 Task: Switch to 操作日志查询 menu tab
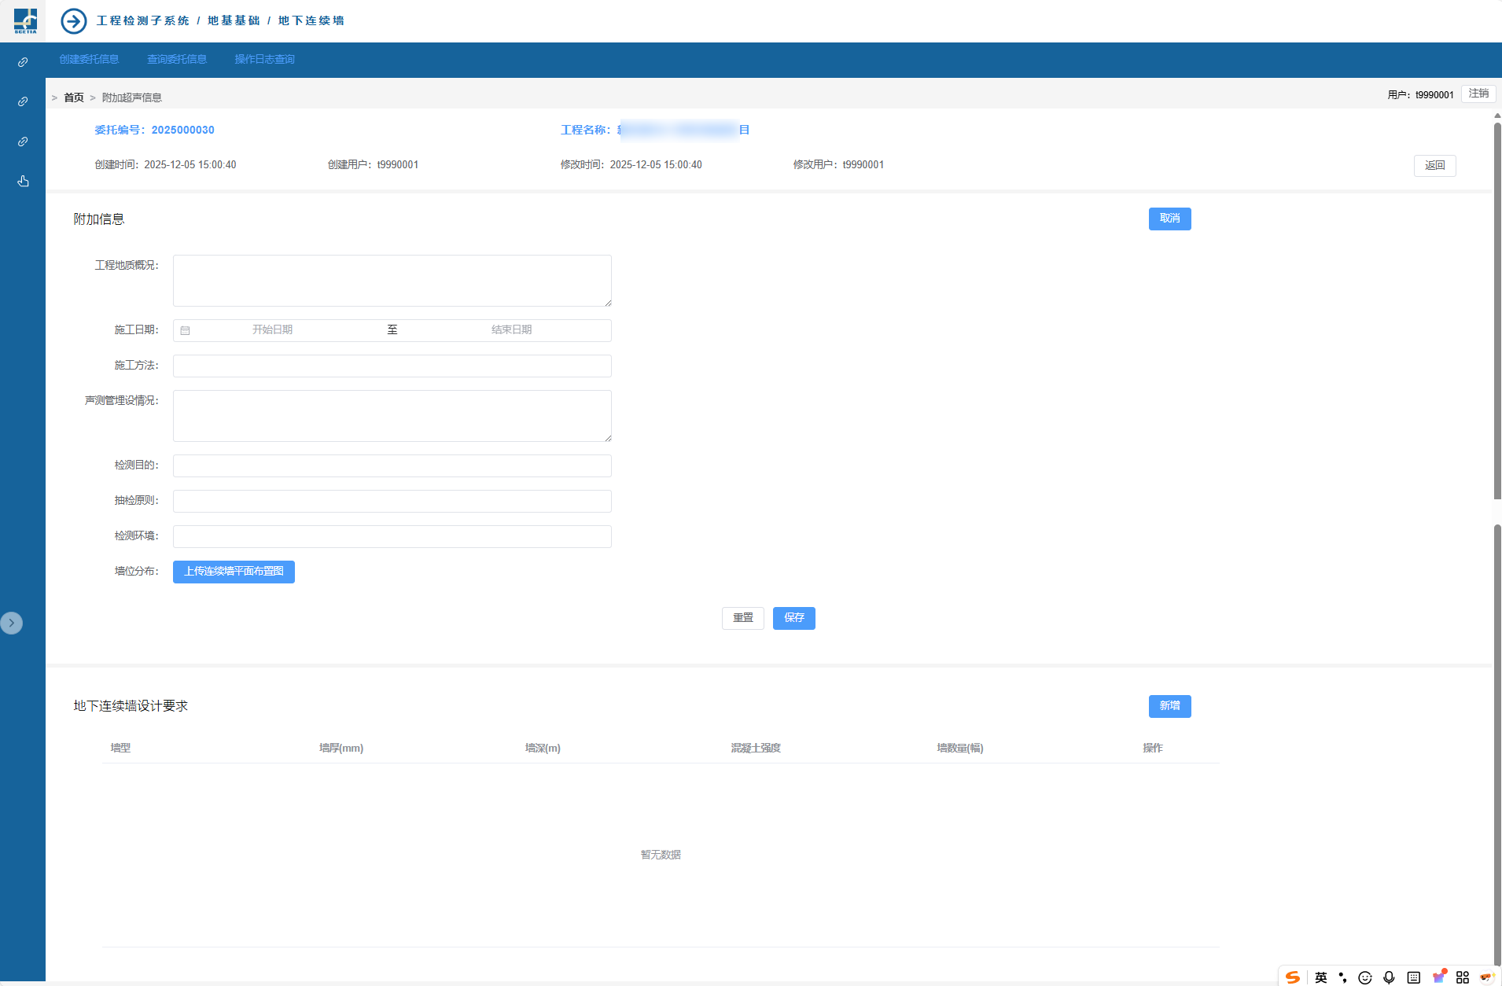click(264, 60)
